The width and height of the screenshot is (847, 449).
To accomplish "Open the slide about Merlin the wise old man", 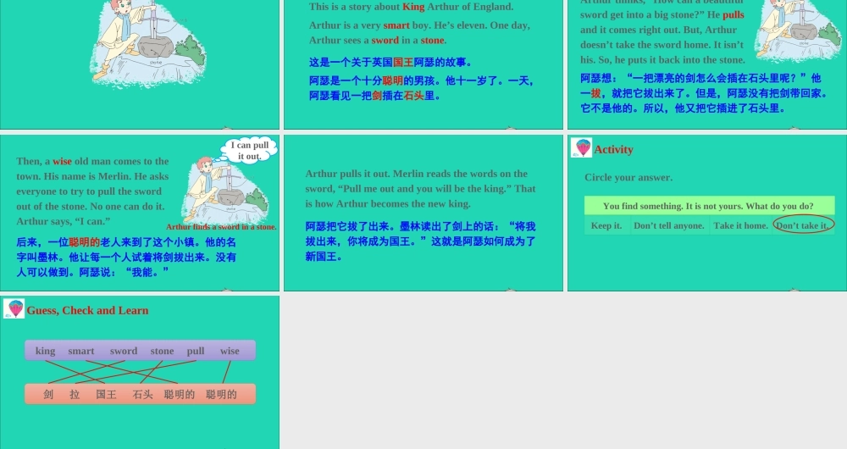I will (140, 213).
